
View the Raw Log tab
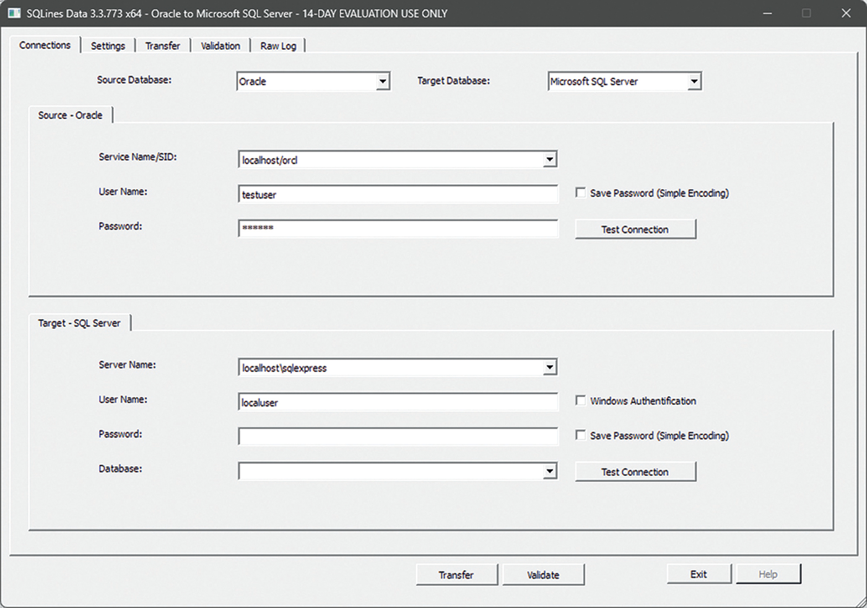278,46
